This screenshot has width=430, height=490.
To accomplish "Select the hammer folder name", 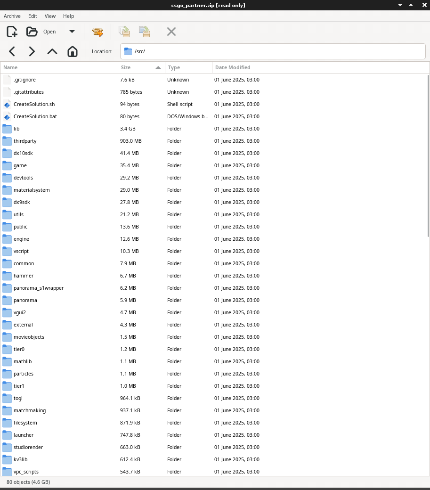I will tap(24, 276).
